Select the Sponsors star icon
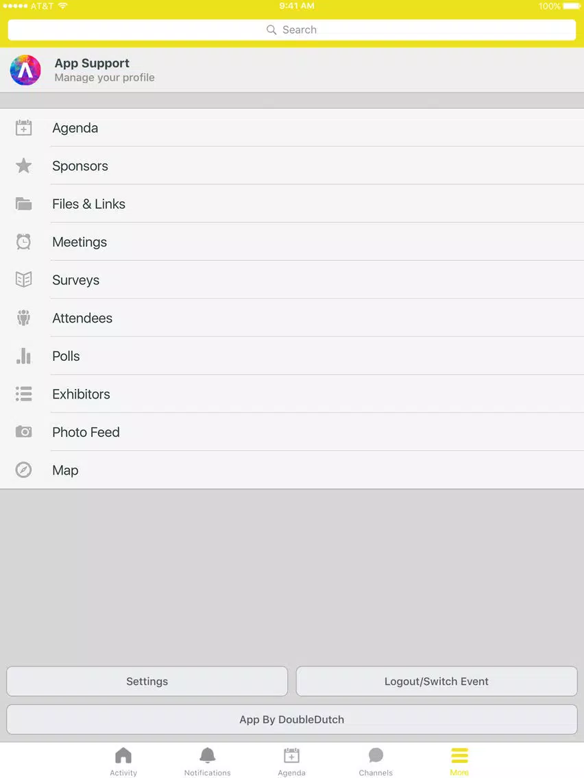584x778 pixels. (23, 166)
